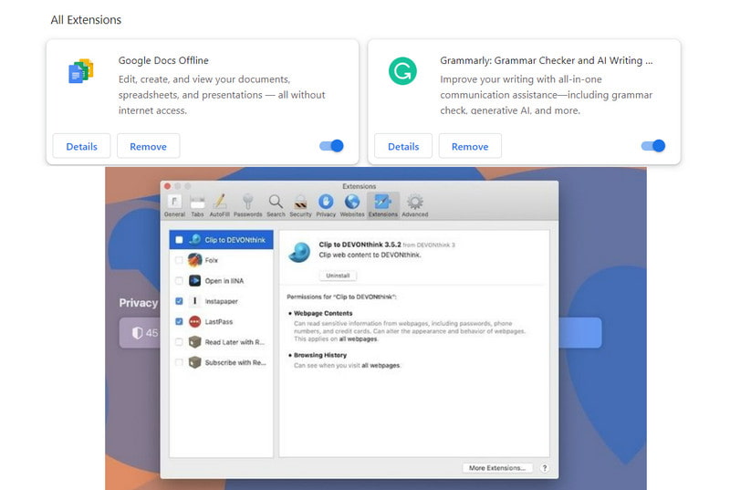Click the More Extensions button

pyautogui.click(x=496, y=467)
